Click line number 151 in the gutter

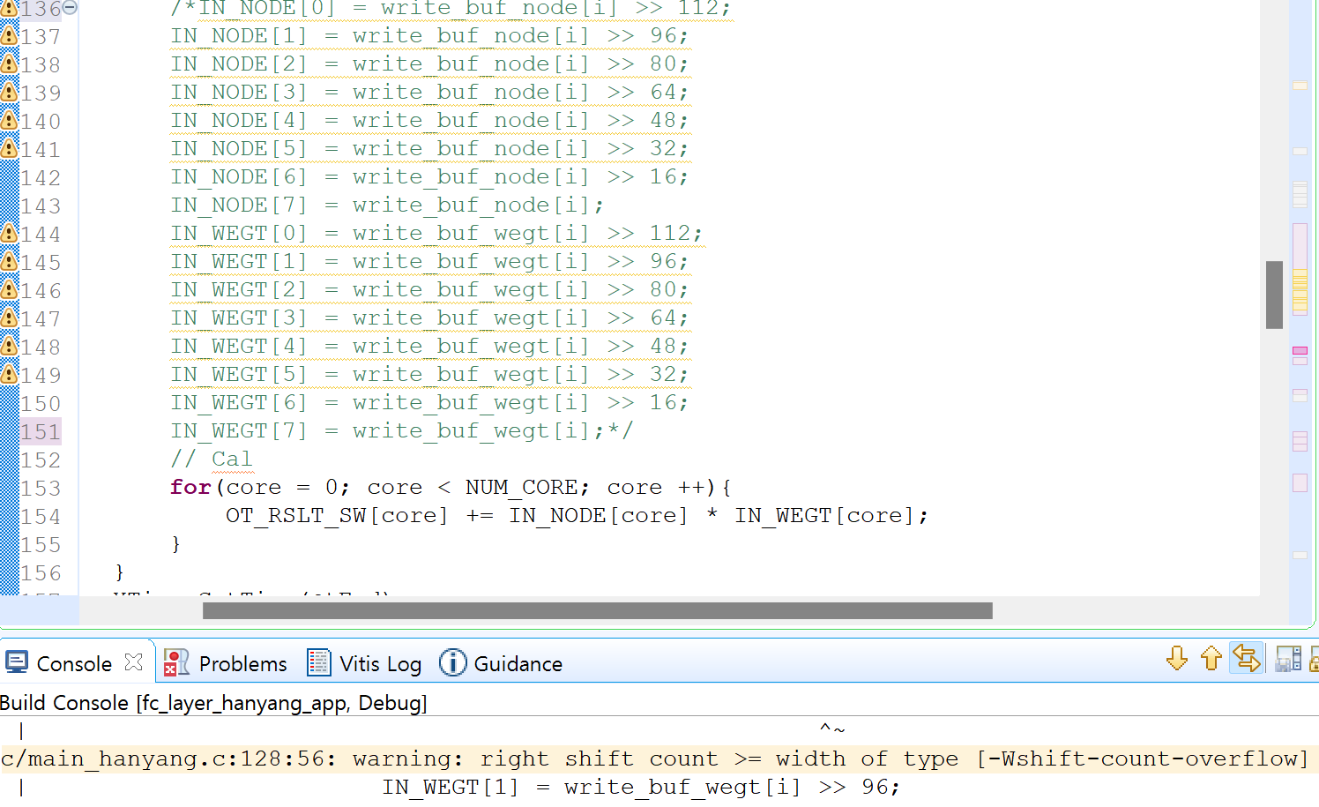(41, 431)
